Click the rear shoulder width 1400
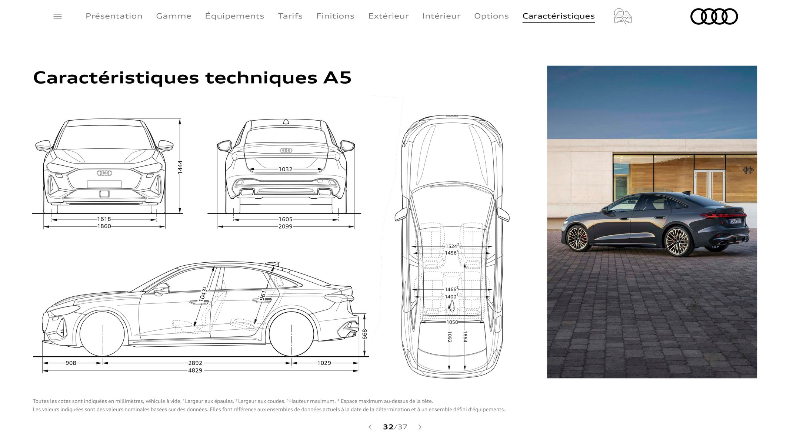The height and width of the screenshot is (444, 790). (x=451, y=296)
